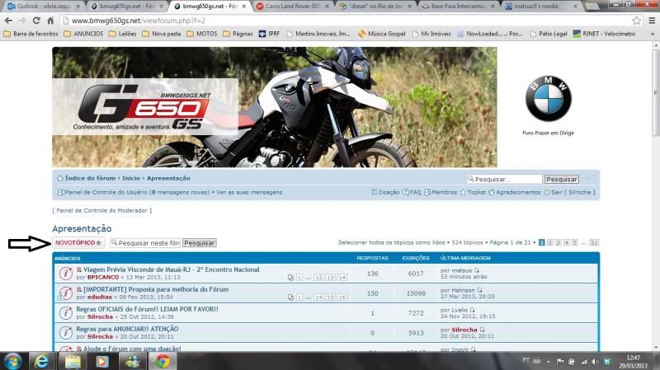The height and width of the screenshot is (370, 660).
Task: Open Chrome from the taskbar
Action: pyautogui.click(x=163, y=361)
